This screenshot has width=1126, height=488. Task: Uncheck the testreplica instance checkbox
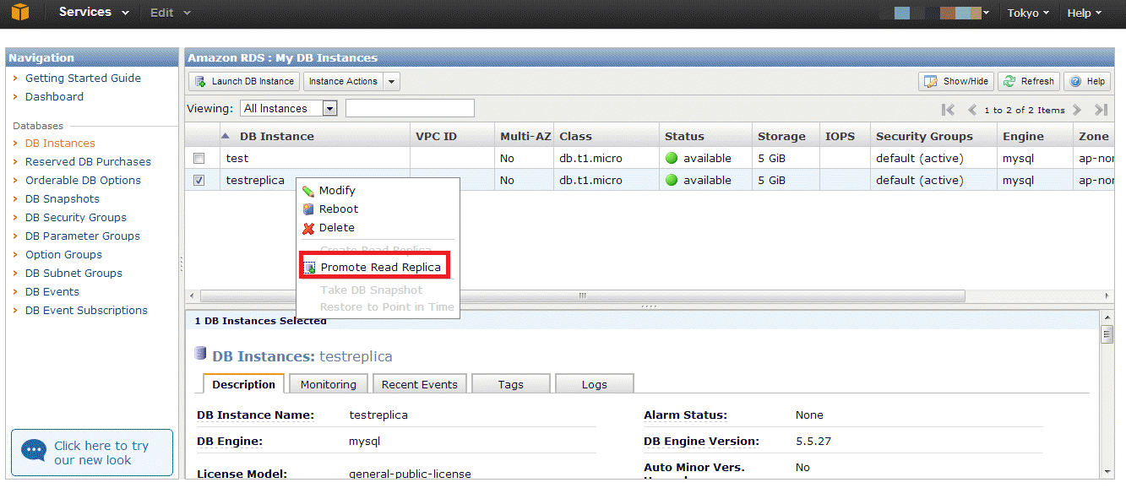[199, 180]
